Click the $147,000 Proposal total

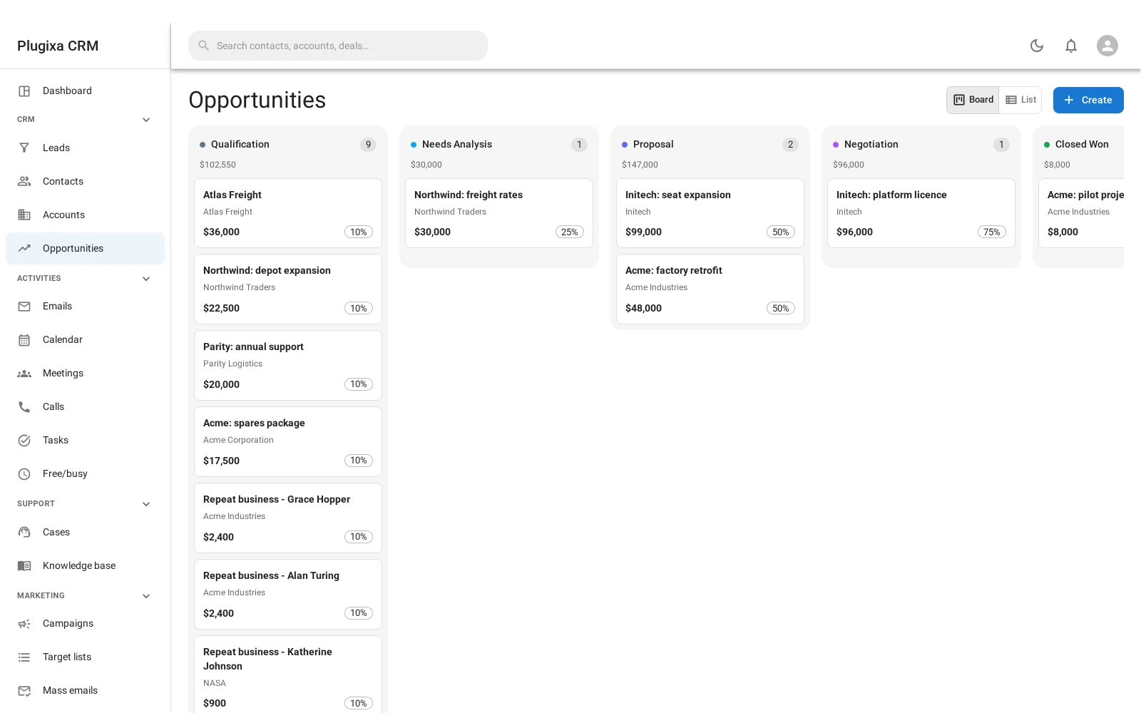point(640,165)
